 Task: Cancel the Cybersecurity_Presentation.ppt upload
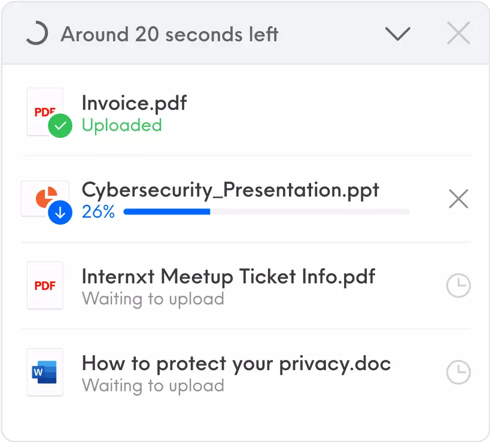(458, 198)
